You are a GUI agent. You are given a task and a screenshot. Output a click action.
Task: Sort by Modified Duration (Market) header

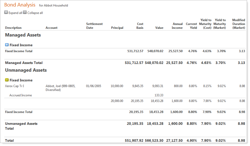pos(238,24)
